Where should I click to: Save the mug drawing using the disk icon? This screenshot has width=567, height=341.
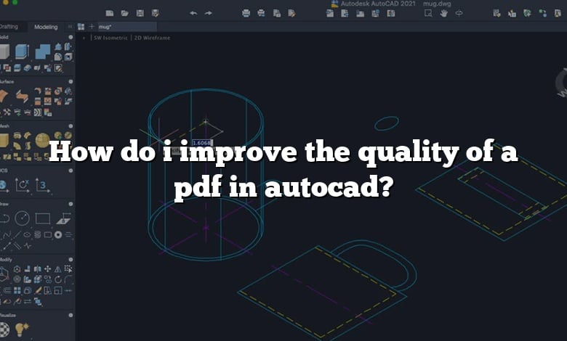pos(140,13)
